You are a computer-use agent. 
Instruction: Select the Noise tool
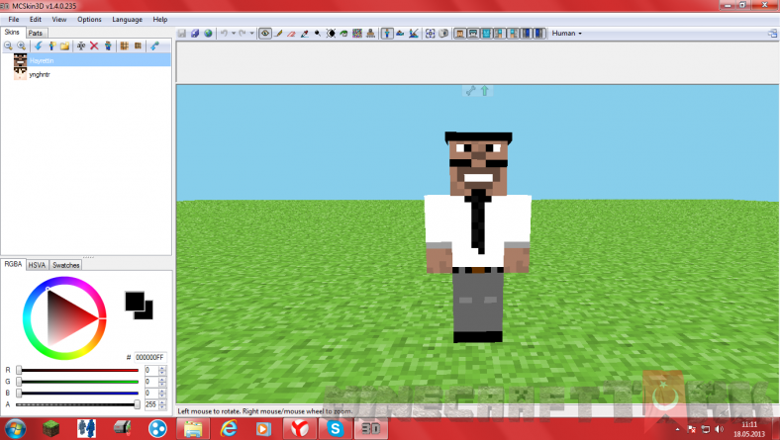357,34
